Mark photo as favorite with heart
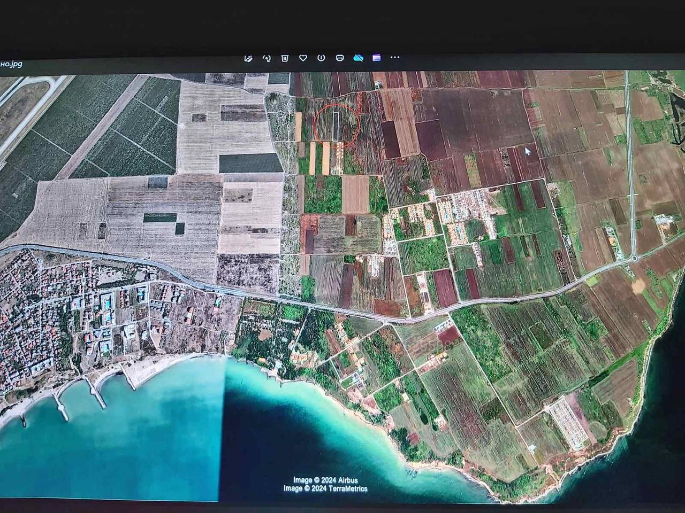Viewport: 685px width, 513px height. tap(303, 58)
